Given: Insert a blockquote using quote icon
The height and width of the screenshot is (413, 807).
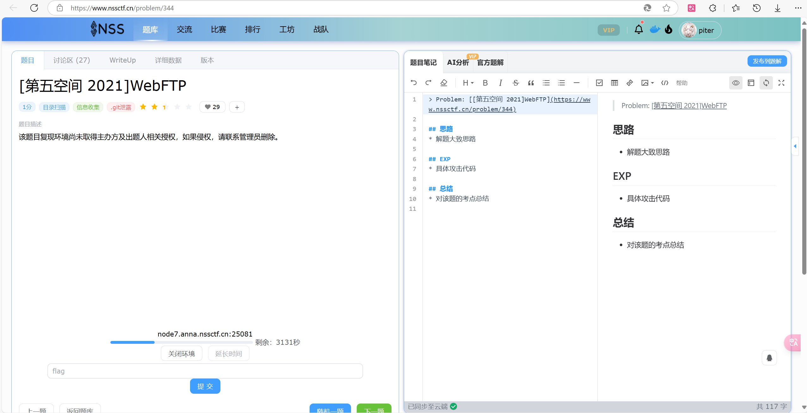Looking at the screenshot, I should [531, 83].
